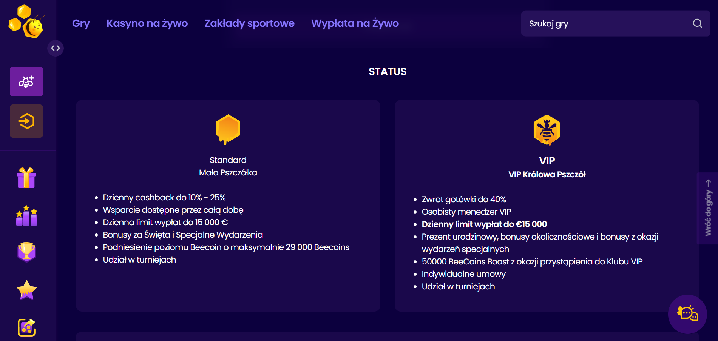
Task: Click the VIP queen bee badge
Action: tap(547, 130)
